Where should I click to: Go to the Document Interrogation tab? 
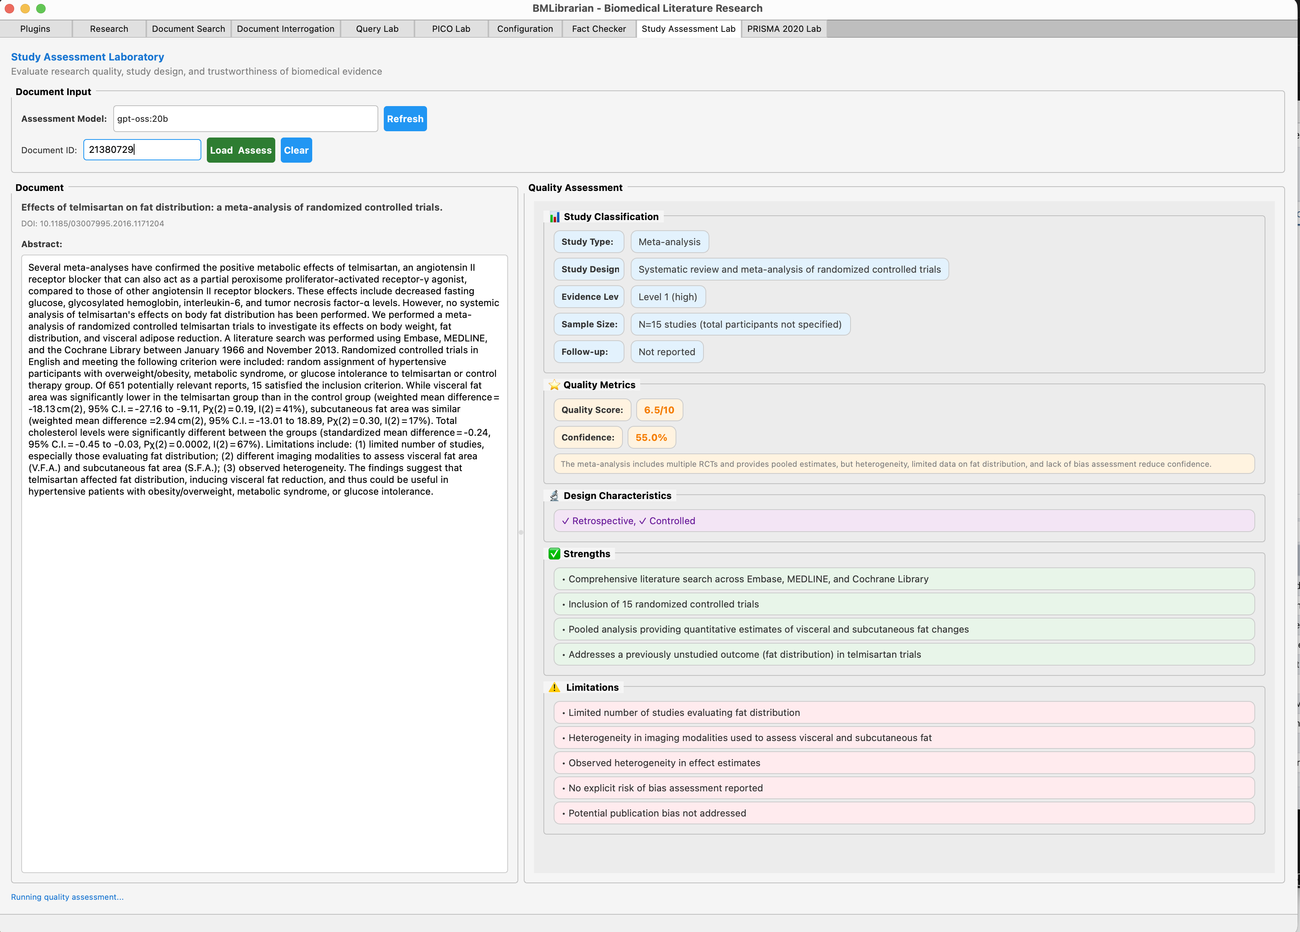pyautogui.click(x=285, y=29)
